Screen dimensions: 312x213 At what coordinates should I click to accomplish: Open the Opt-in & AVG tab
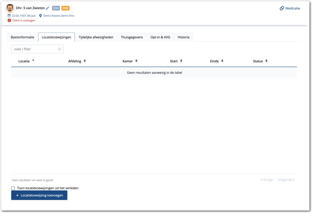click(160, 37)
